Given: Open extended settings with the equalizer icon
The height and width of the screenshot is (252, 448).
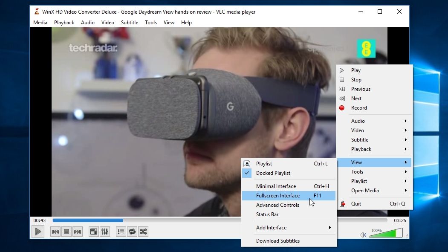Looking at the screenshot, I should pos(104,232).
